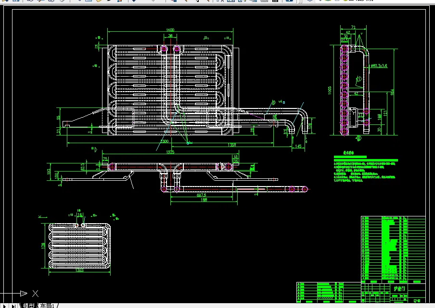This screenshot has width=435, height=308.
Task: Select the 1300 dimension text
Action: click(165, 141)
